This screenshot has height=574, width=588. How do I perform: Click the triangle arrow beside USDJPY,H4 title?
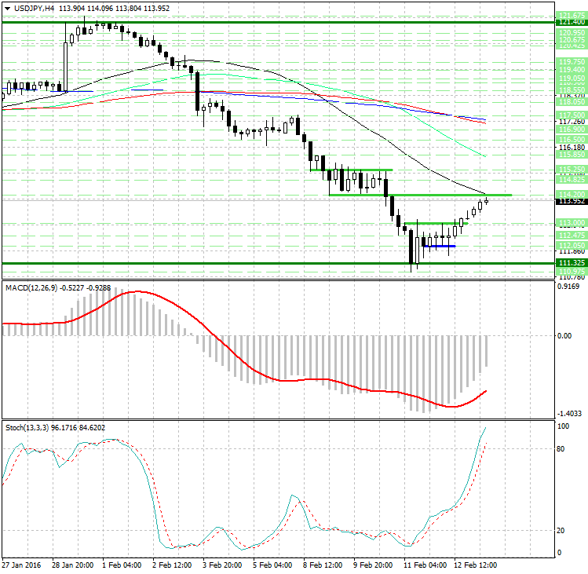click(x=7, y=9)
